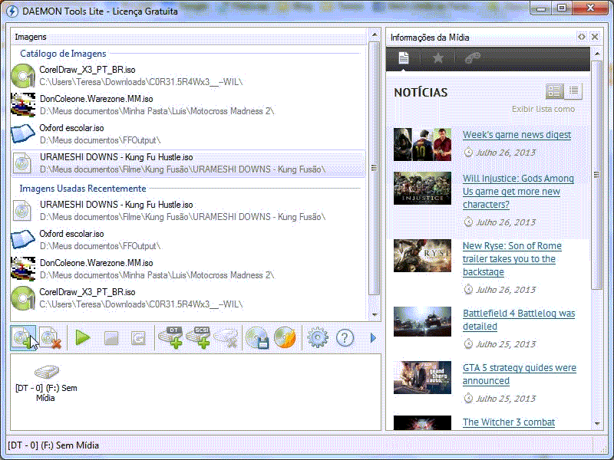Click the Catálogo de Imagens header
Viewport: 614px width, 460px height.
[x=63, y=54]
